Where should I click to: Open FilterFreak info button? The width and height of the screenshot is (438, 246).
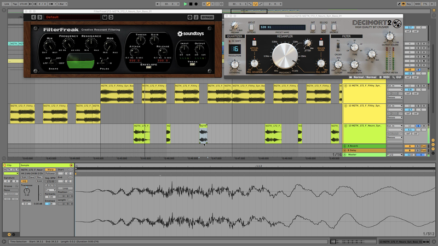196,17
